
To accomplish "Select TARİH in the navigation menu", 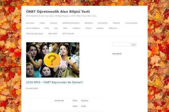I will click(x=65, y=28).
